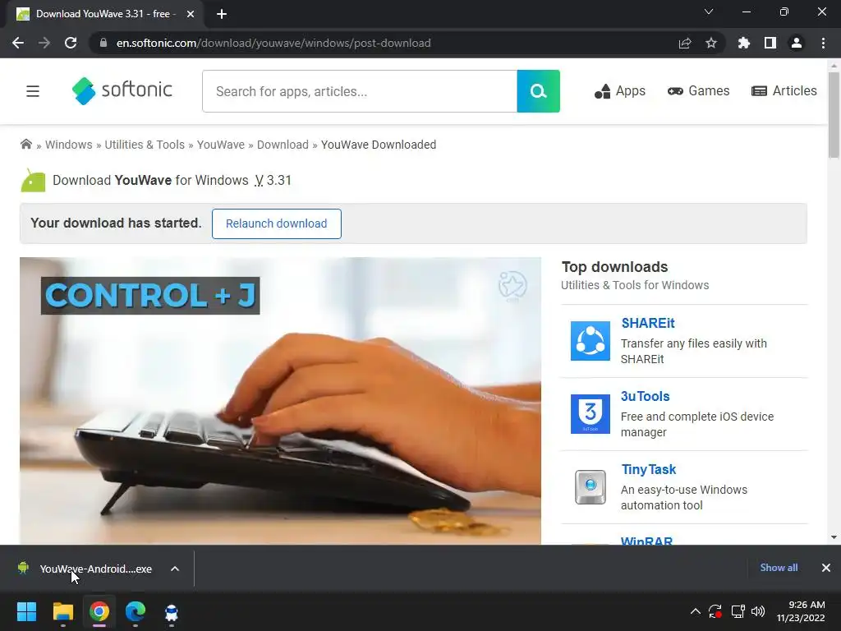Open the Games menu
The image size is (841, 631).
(x=698, y=91)
